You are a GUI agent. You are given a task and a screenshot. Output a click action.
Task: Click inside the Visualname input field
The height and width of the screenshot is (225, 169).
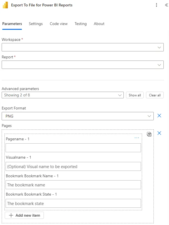click(x=73, y=166)
